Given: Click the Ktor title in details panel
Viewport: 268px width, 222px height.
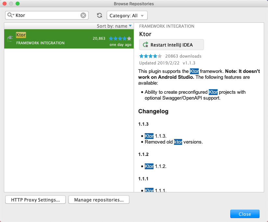Looking at the screenshot, I should click(x=145, y=34).
